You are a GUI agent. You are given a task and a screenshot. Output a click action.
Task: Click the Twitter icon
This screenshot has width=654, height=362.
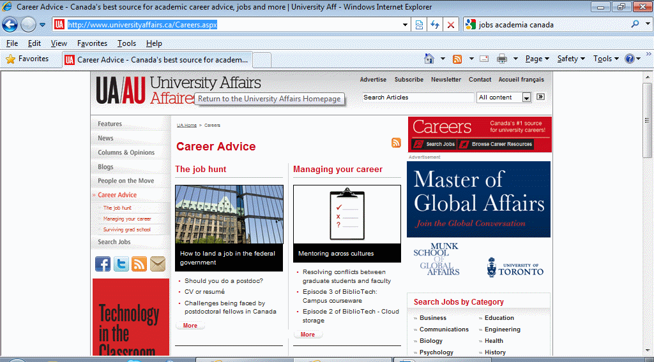121,264
